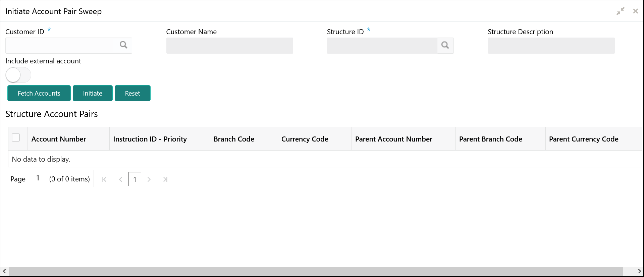Go to previous page arrow
This screenshot has height=277, width=644.
coord(120,179)
